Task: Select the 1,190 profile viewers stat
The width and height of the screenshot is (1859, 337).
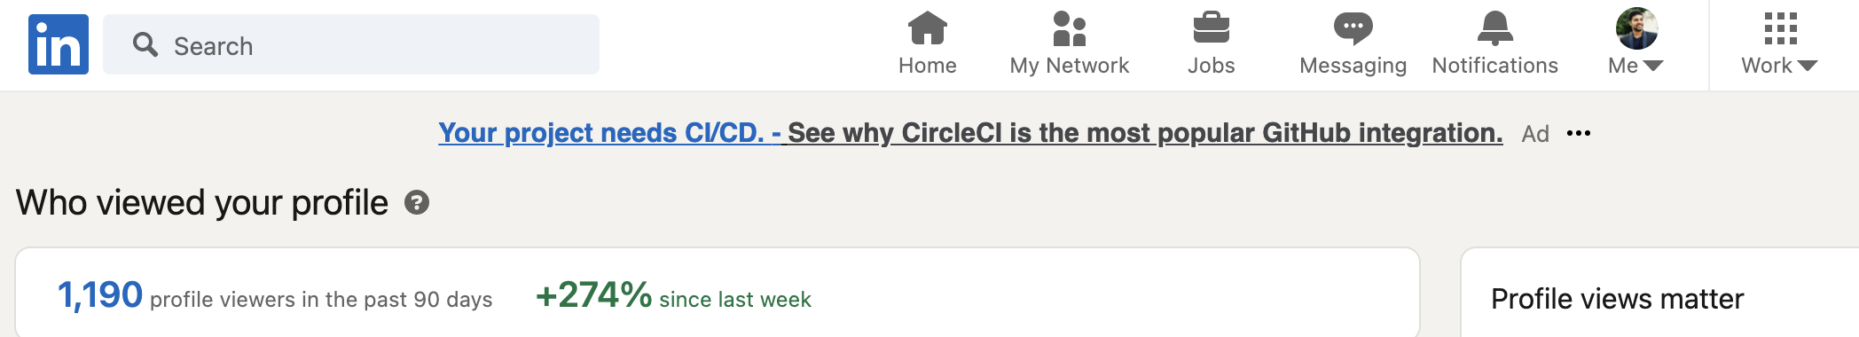Action: tap(275, 295)
